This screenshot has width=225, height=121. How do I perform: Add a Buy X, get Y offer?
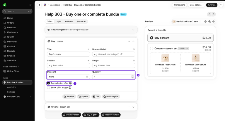tap(91, 115)
